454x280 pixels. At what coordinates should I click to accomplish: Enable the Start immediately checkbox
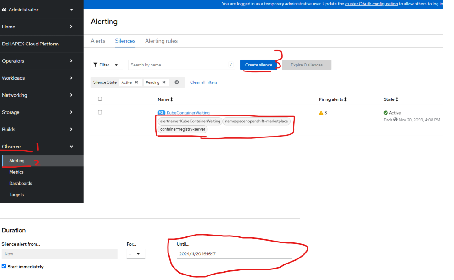pyautogui.click(x=5, y=266)
